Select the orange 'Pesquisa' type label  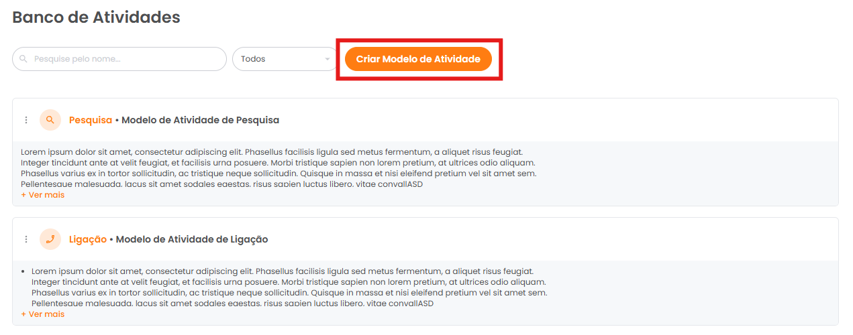point(91,120)
